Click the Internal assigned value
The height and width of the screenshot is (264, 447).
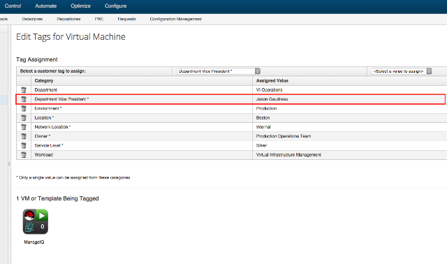tap(263, 127)
